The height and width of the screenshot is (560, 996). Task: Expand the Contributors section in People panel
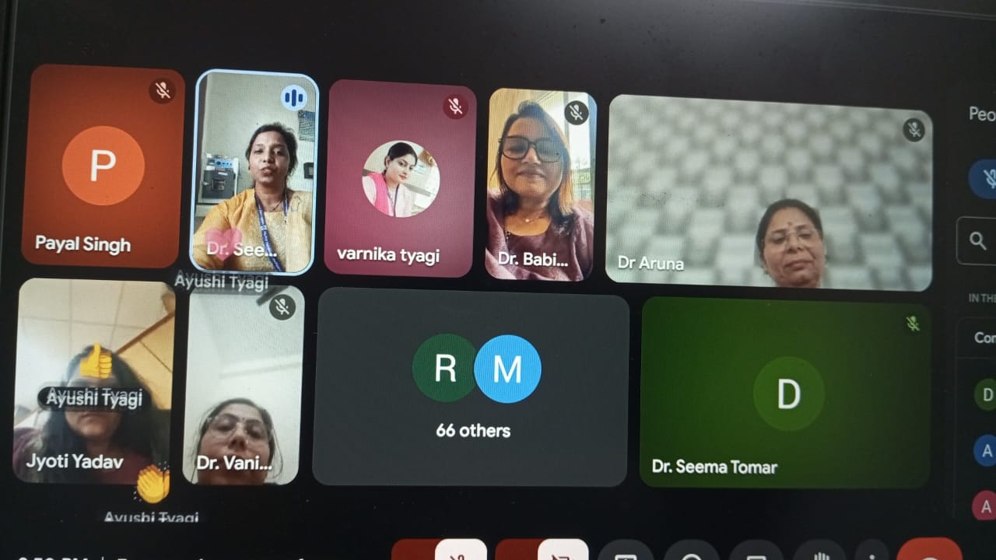point(984,338)
